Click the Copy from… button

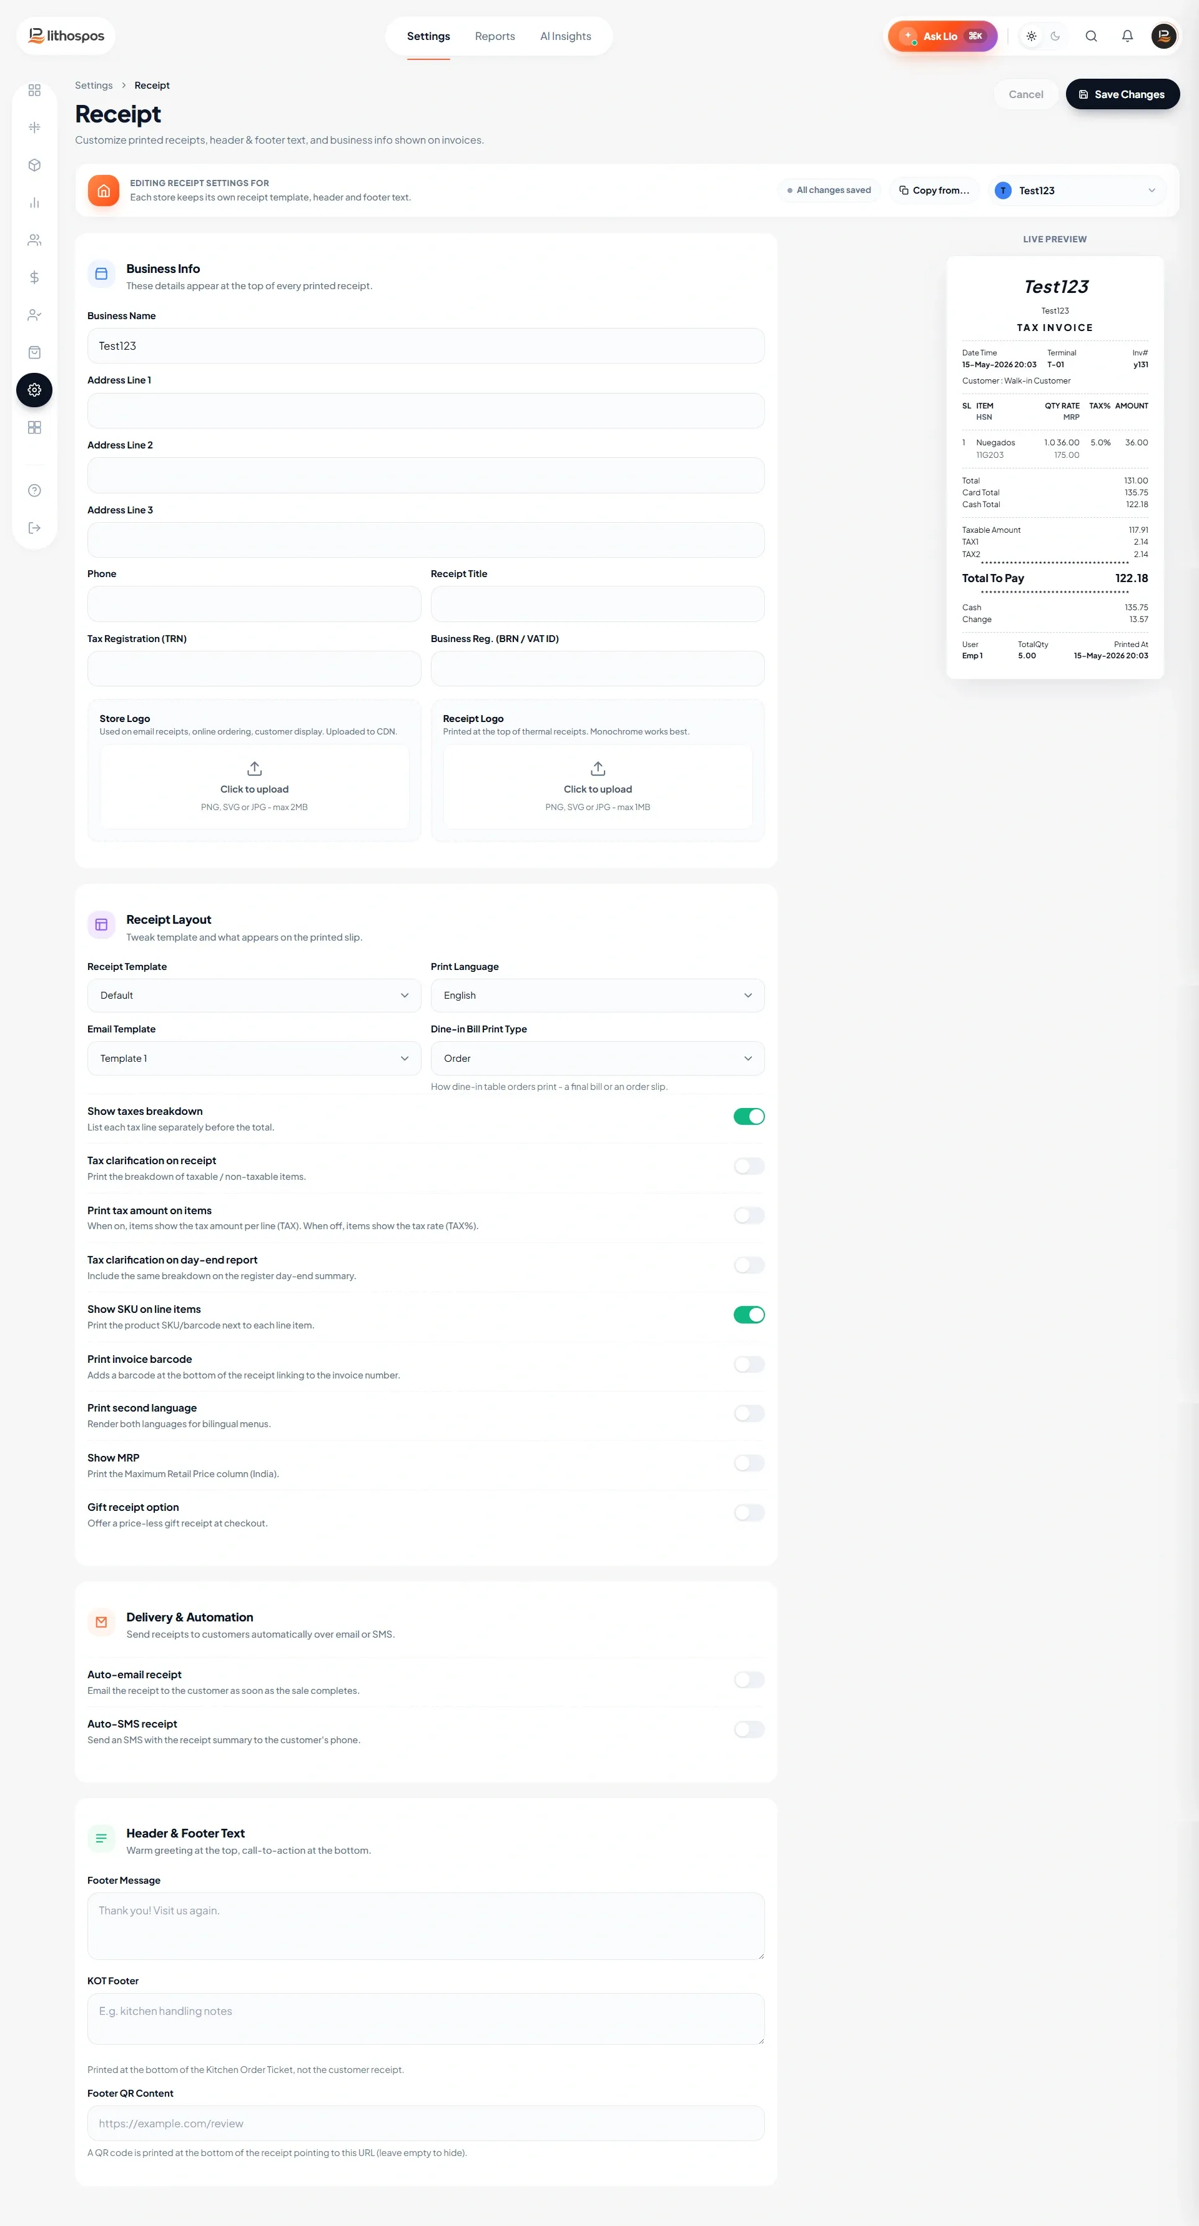point(934,190)
